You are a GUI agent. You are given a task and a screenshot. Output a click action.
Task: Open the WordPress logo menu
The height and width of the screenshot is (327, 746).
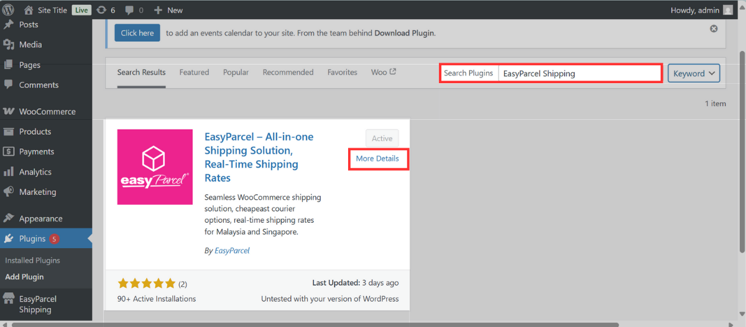(x=9, y=10)
